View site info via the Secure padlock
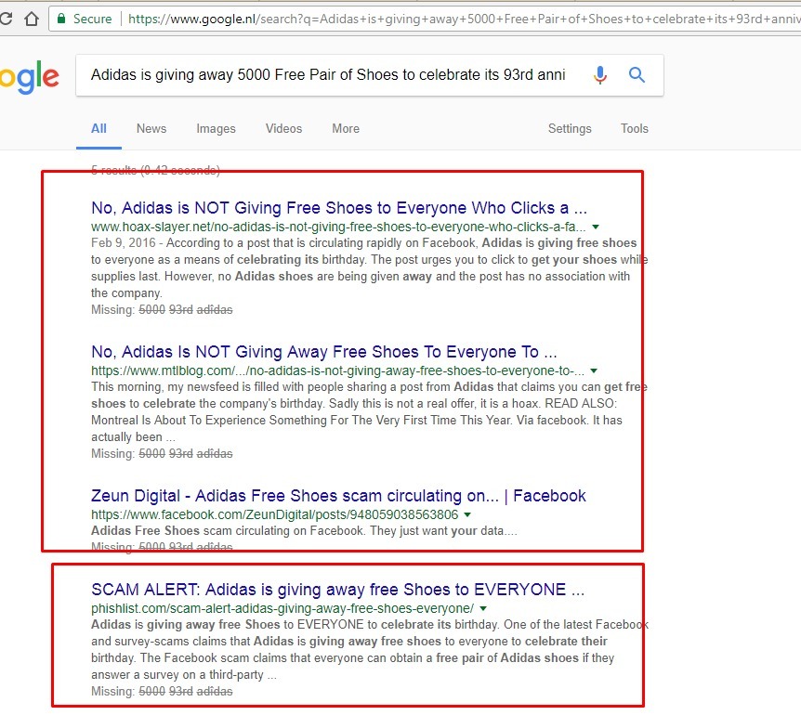This screenshot has height=715, width=801. pos(84,19)
